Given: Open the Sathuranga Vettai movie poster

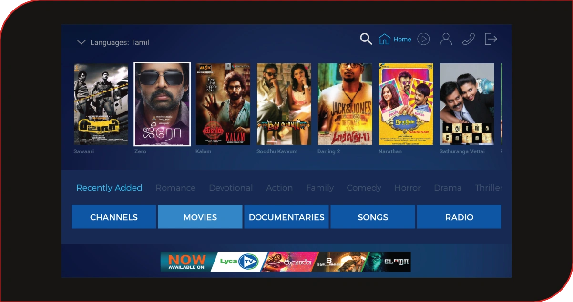Looking at the screenshot, I should [467, 104].
